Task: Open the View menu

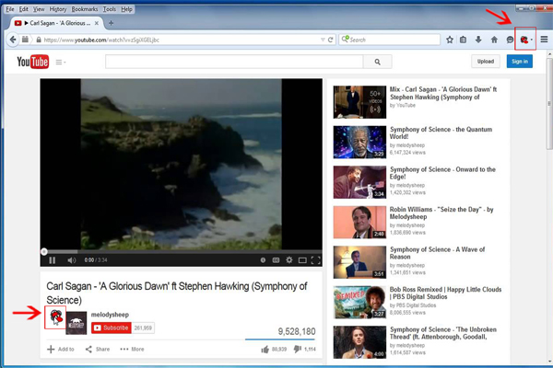Action: coord(39,9)
